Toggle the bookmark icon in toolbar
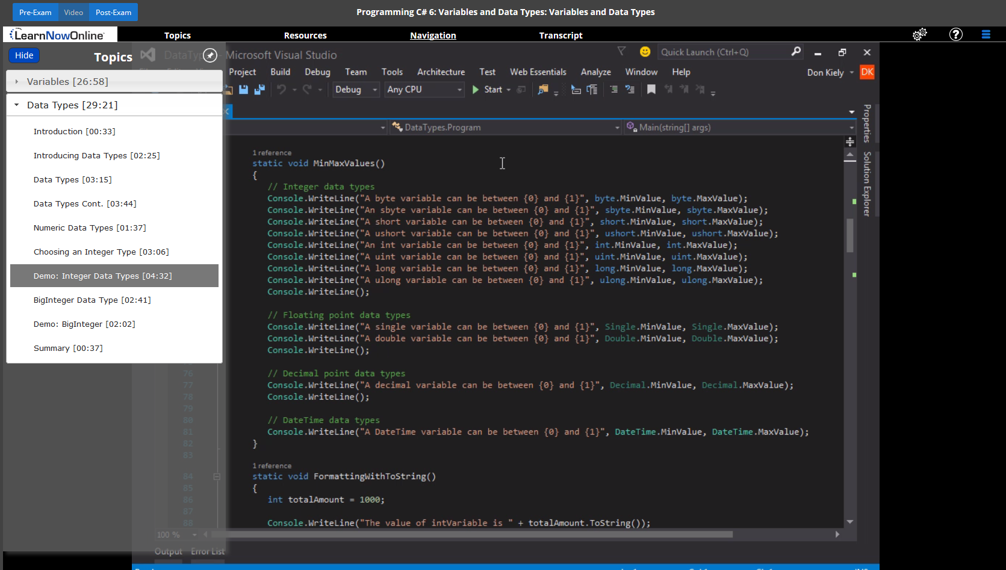Viewport: 1006px width, 570px height. [651, 90]
